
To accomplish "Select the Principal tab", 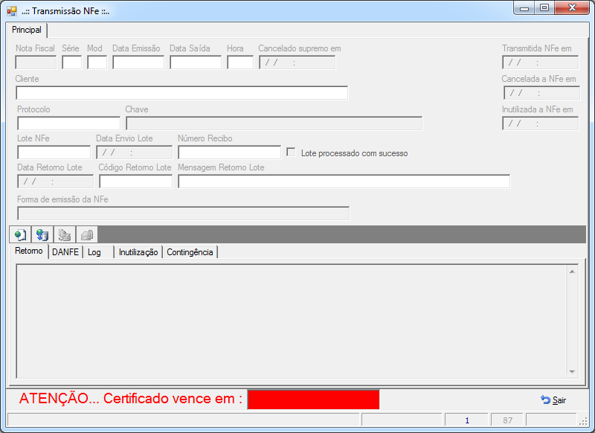I will (x=27, y=30).
